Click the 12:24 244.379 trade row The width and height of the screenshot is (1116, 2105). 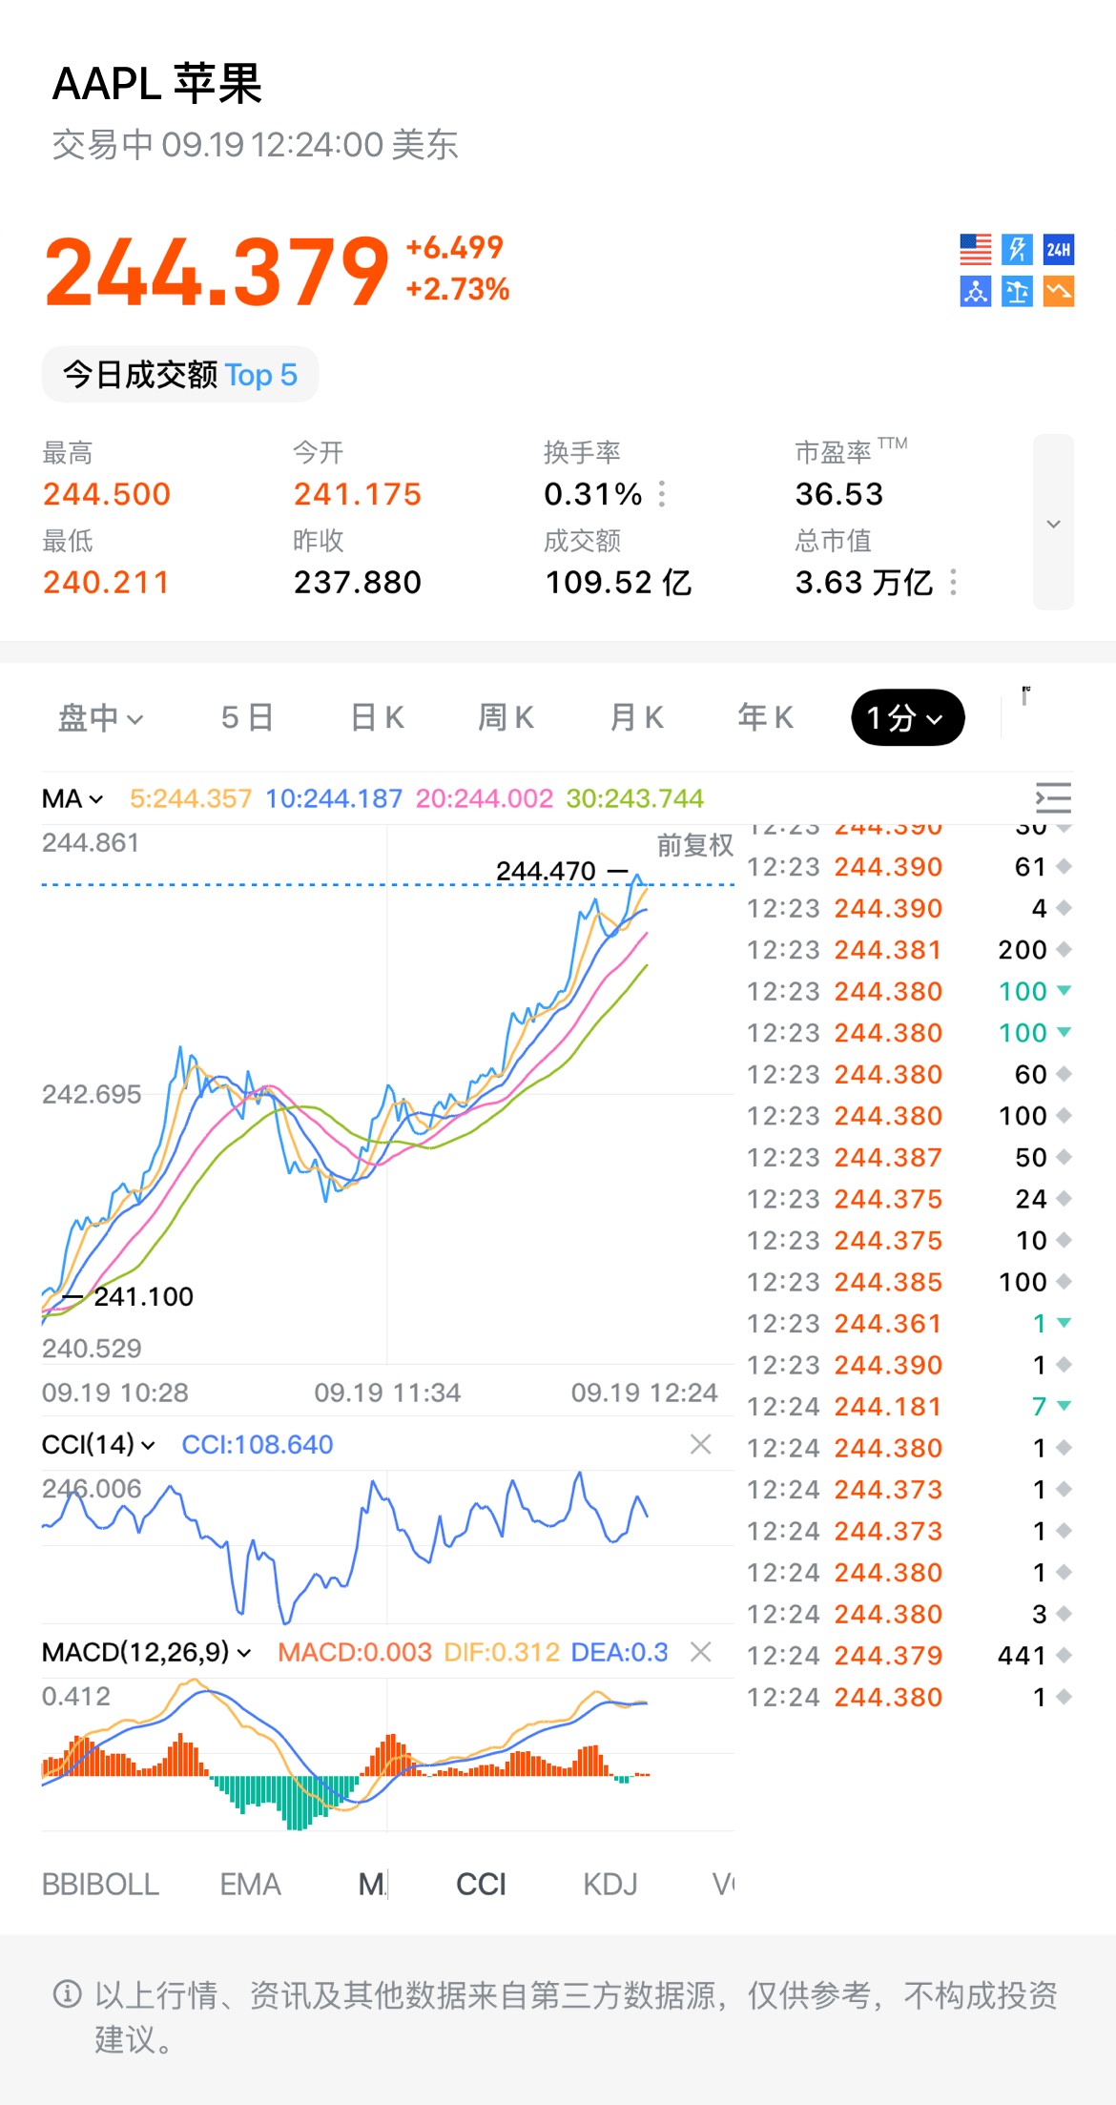(908, 1656)
